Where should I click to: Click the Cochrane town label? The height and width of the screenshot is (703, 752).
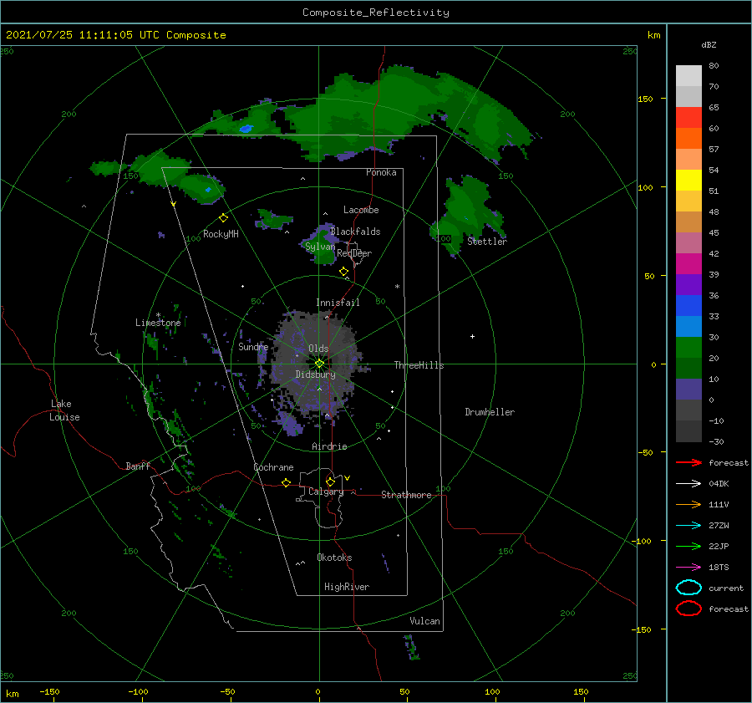pos(273,467)
